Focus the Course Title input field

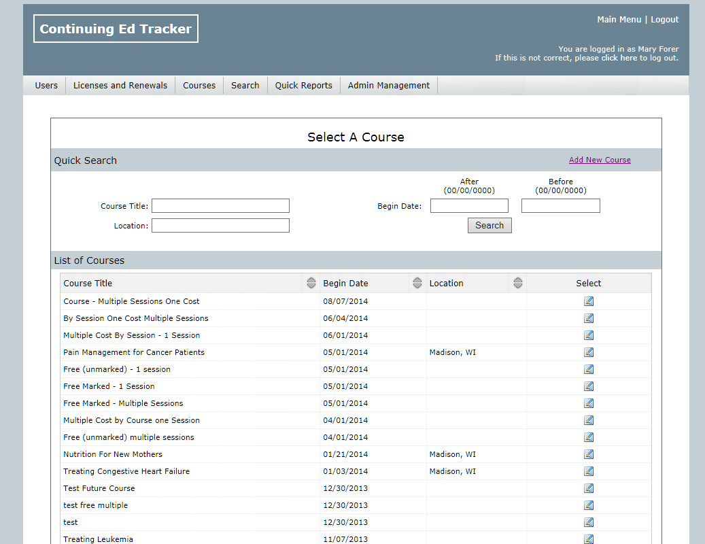[x=220, y=206]
